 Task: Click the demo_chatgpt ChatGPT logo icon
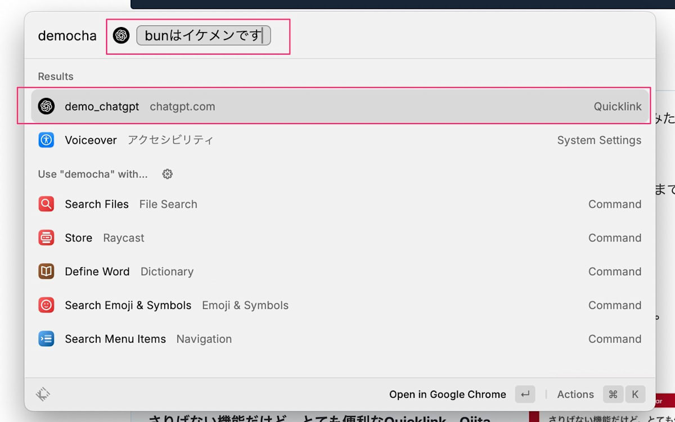[x=46, y=106]
